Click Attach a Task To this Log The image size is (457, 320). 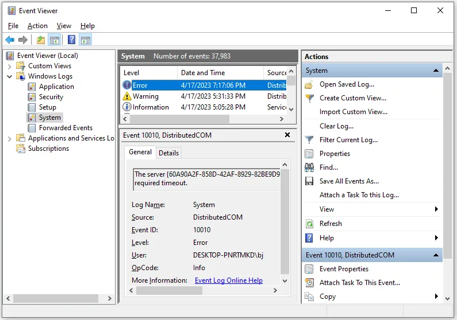tap(359, 195)
